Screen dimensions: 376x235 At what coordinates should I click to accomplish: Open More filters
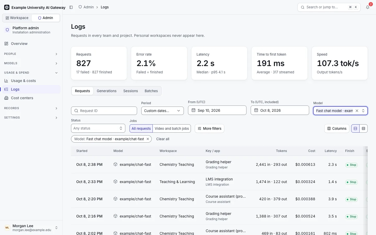coord(209,128)
